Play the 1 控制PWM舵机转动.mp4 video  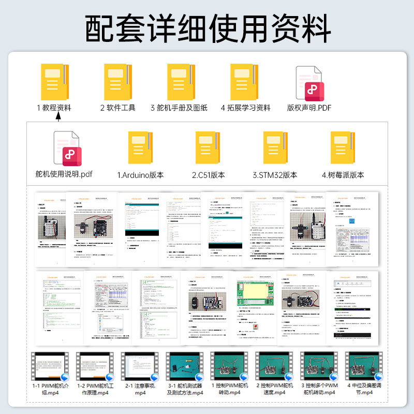(229, 366)
